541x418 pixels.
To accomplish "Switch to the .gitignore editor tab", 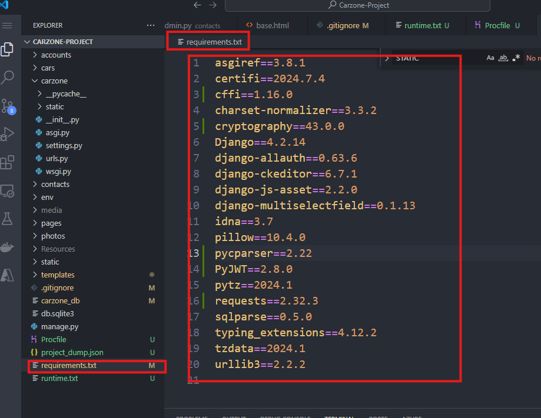I will 346,25.
